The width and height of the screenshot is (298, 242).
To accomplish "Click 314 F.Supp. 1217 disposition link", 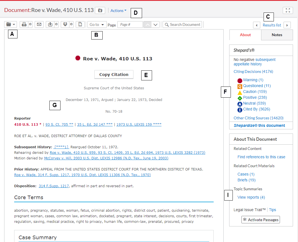I will point(54,186).
